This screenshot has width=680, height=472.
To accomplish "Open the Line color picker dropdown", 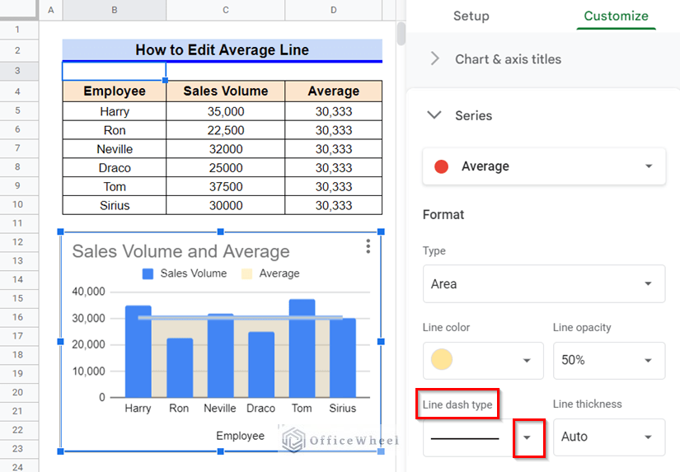I will coord(483,360).
